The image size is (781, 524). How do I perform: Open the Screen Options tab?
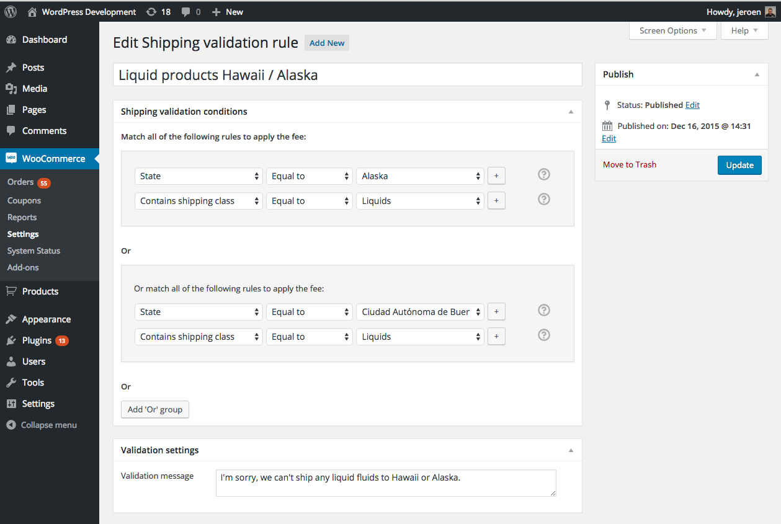click(672, 30)
